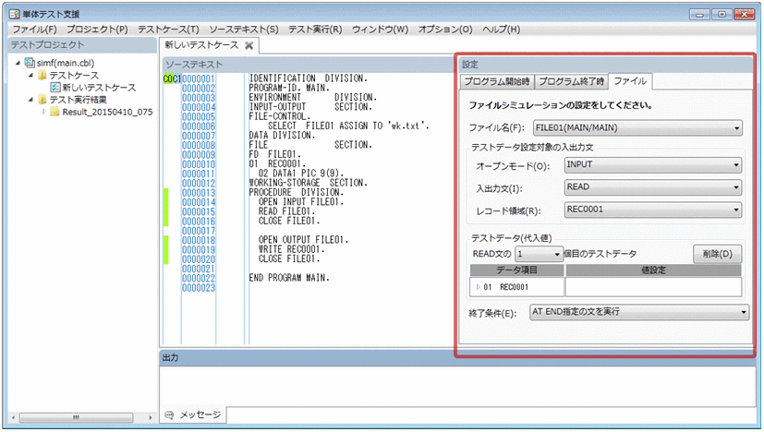
Task: Open the 入出力文 READ dropdown
Action: [735, 187]
